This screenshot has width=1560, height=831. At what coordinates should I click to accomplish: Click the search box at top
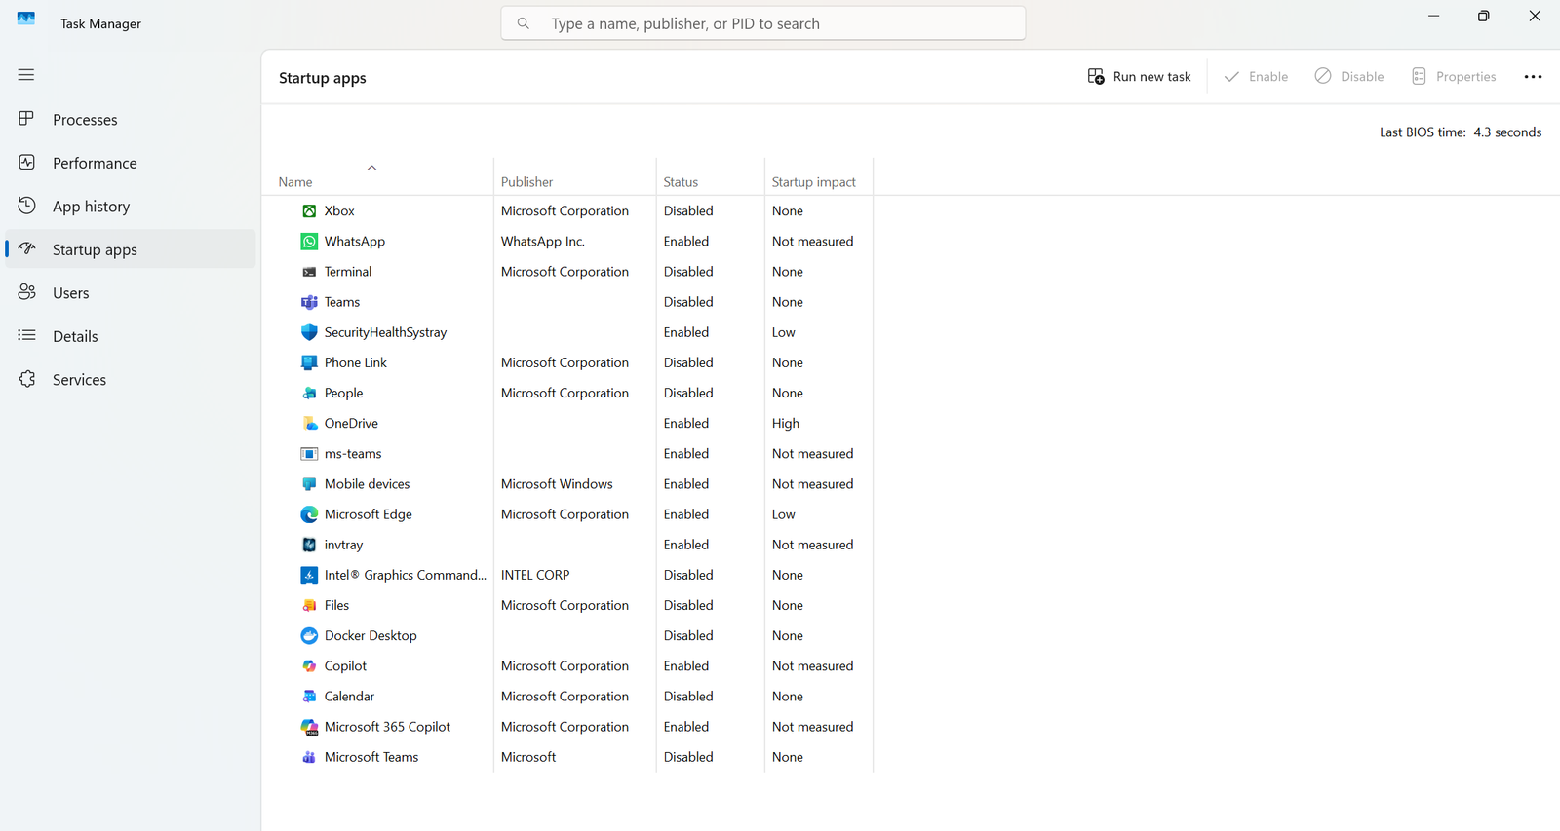coord(762,23)
